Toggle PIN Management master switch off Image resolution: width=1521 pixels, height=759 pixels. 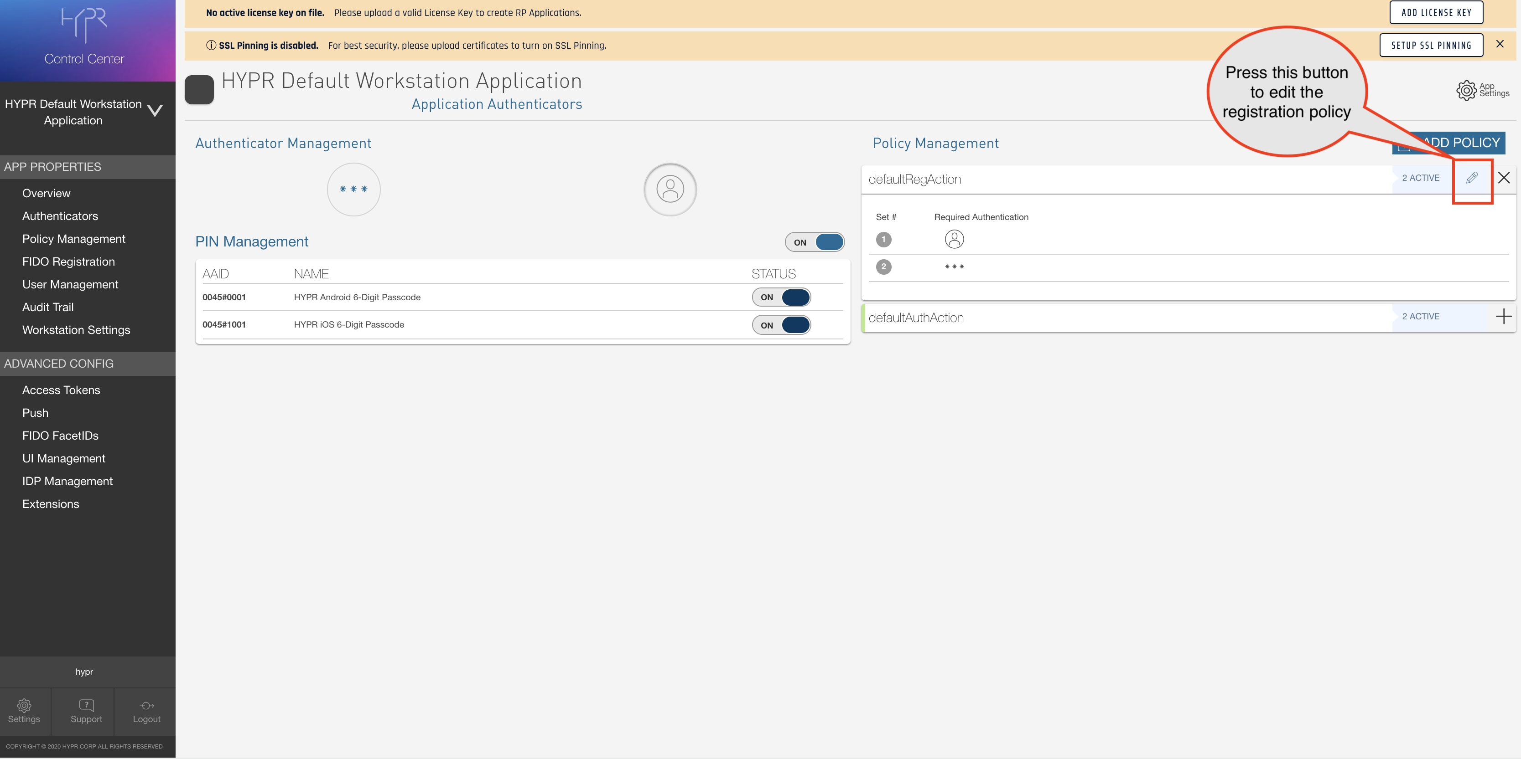[x=814, y=242]
